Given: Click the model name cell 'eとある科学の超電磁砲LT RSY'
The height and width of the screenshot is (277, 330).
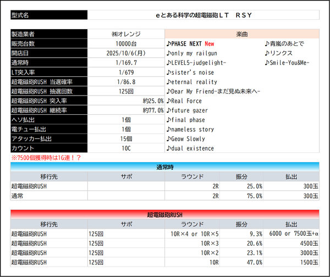Looking at the screenshot, I should 204,15.
